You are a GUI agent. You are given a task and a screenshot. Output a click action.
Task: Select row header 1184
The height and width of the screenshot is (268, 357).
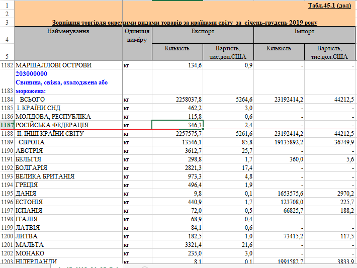click(7, 100)
